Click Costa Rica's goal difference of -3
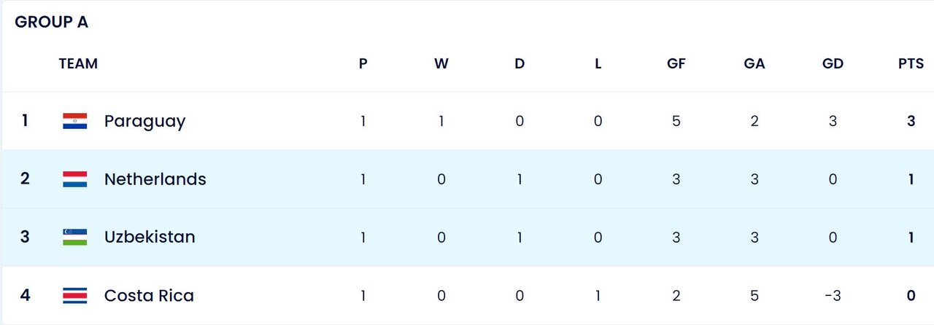This screenshot has width=934, height=325. [x=833, y=295]
